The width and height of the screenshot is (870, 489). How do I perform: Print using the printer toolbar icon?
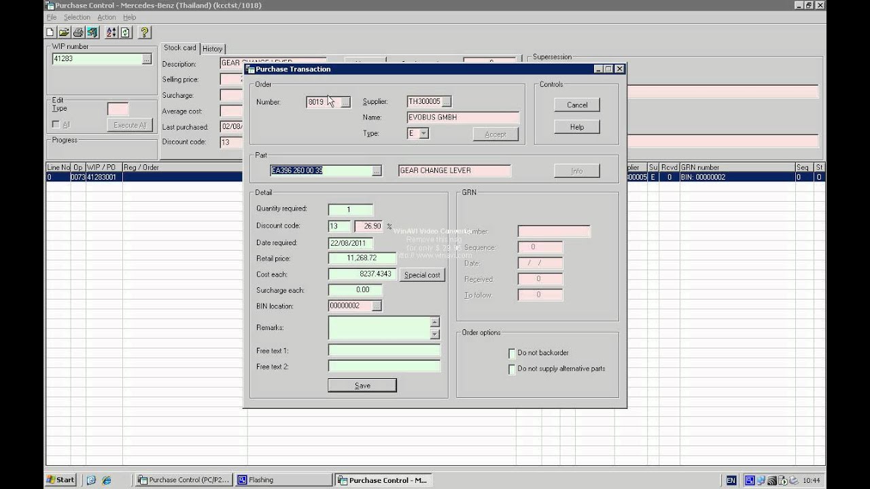tap(78, 32)
